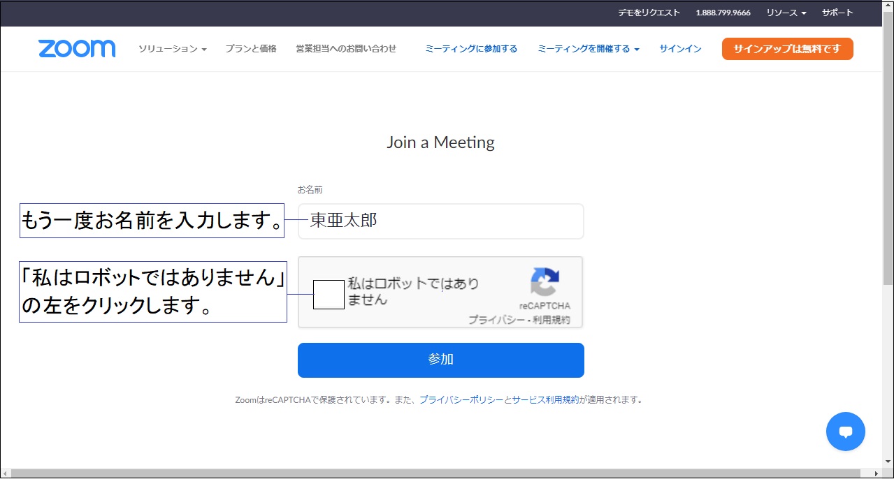Expand the ソリューション dropdown menu

[x=172, y=49]
